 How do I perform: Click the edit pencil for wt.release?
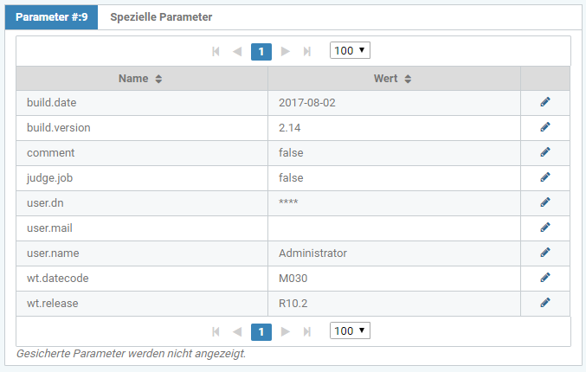pyautogui.click(x=545, y=303)
